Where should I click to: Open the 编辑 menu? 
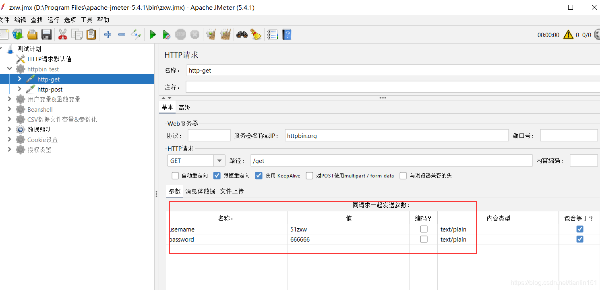coord(20,20)
